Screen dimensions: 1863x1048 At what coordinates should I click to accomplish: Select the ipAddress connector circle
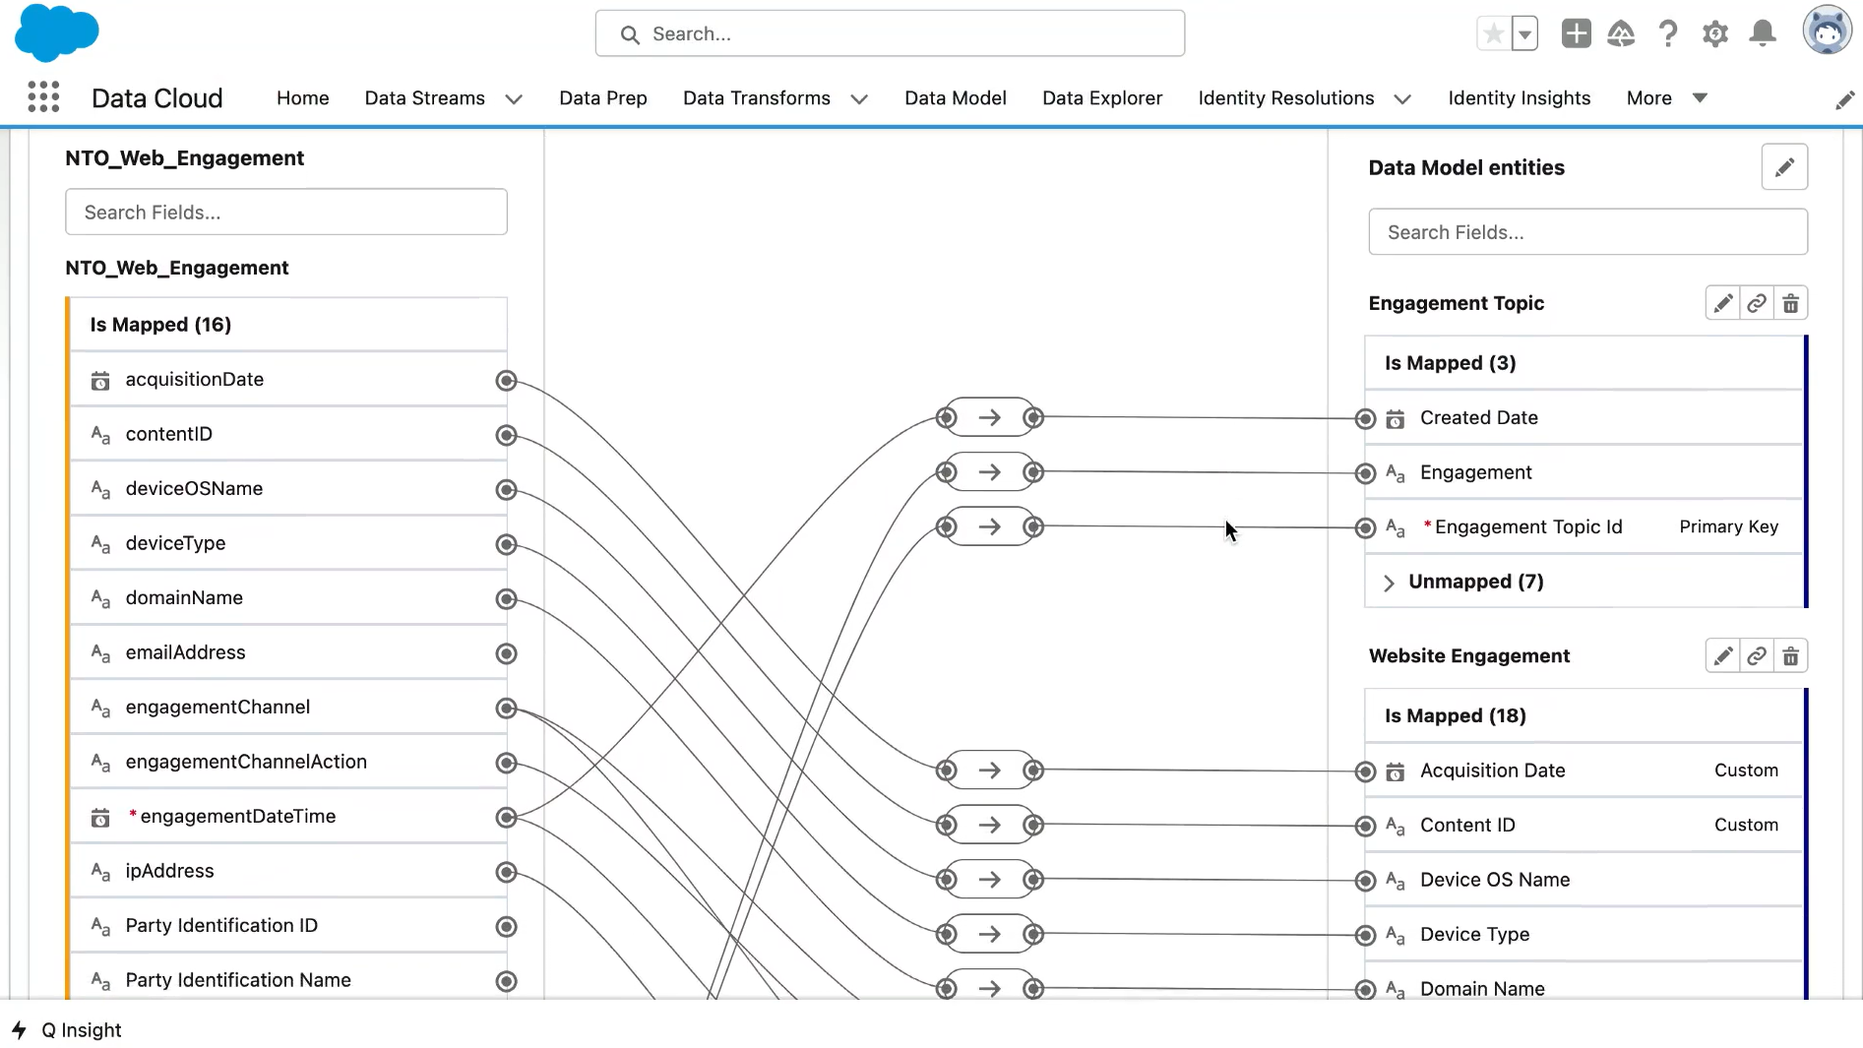(506, 872)
